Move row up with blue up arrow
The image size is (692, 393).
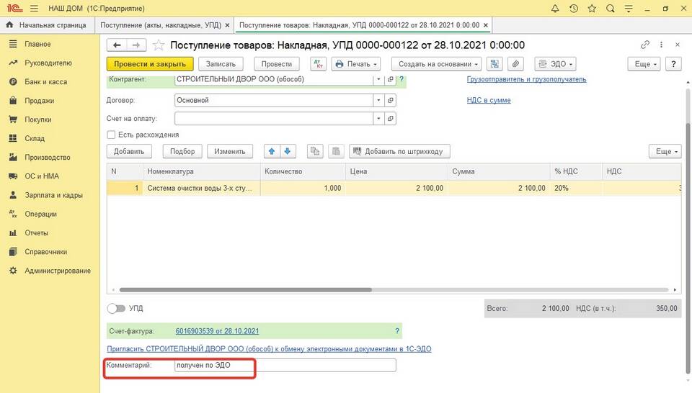[x=272, y=151]
